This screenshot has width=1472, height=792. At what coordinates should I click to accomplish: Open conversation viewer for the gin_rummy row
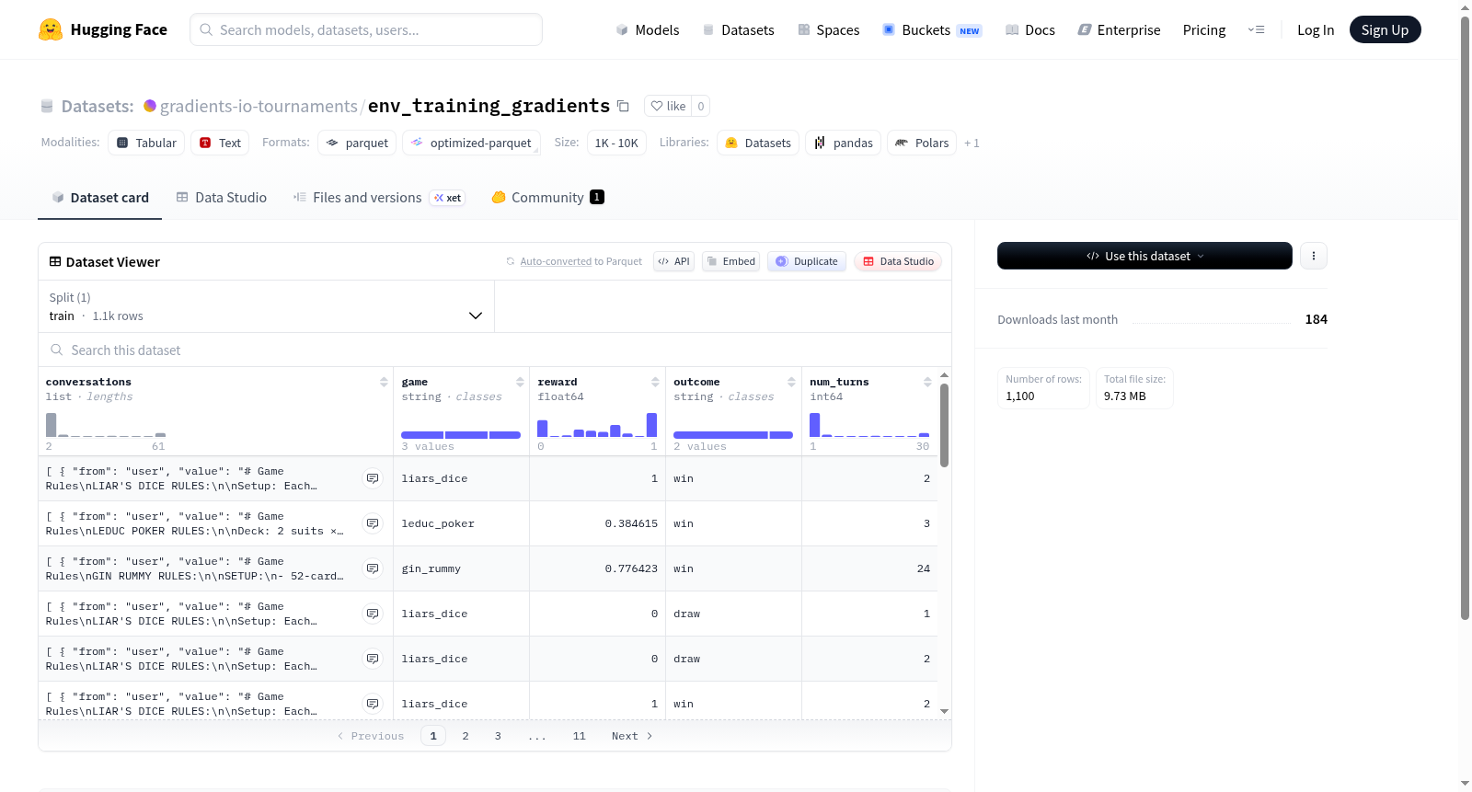click(373, 568)
